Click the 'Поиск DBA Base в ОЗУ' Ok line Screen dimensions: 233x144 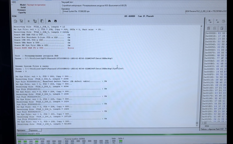[42, 43]
